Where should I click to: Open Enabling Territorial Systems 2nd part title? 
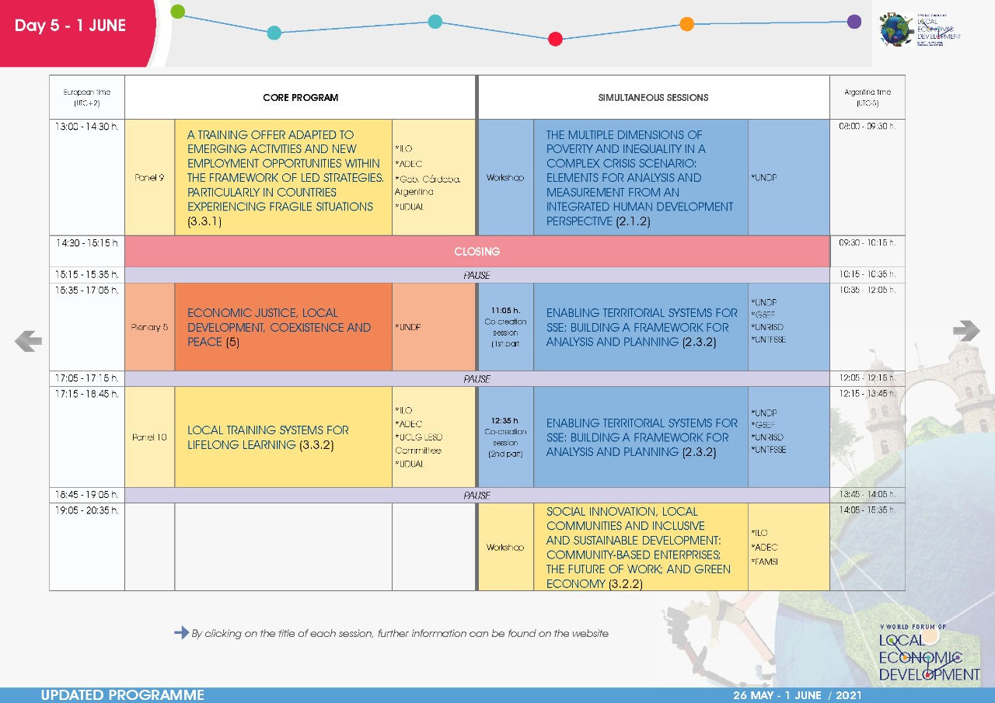pos(642,437)
